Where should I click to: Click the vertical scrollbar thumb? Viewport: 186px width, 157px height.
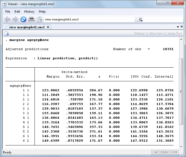[181, 92]
